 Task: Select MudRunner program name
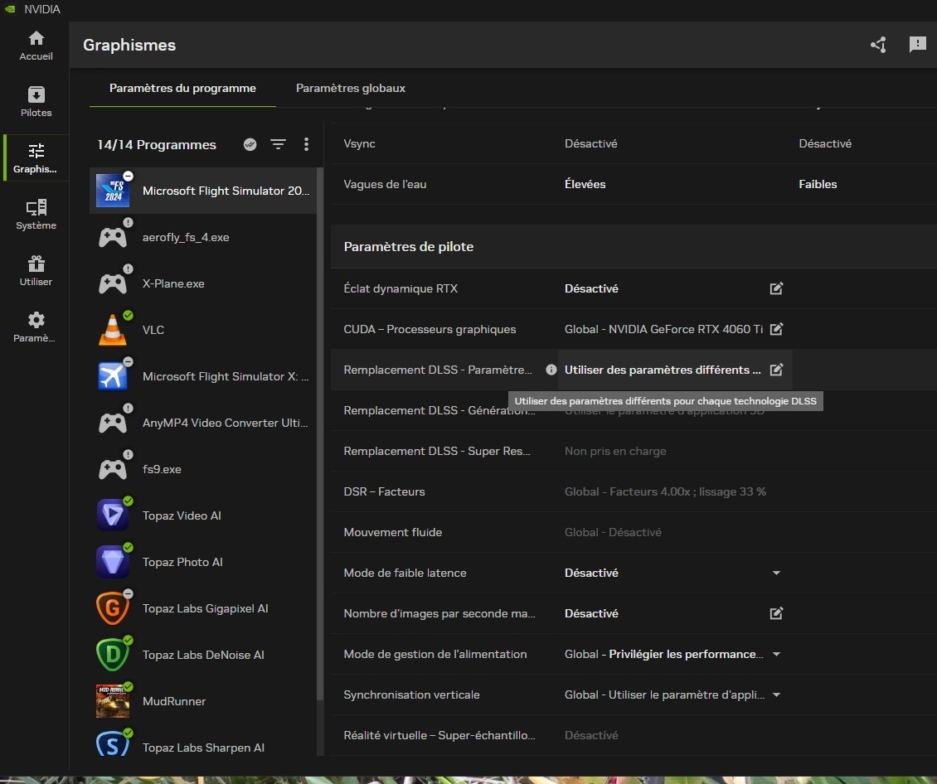coord(174,701)
